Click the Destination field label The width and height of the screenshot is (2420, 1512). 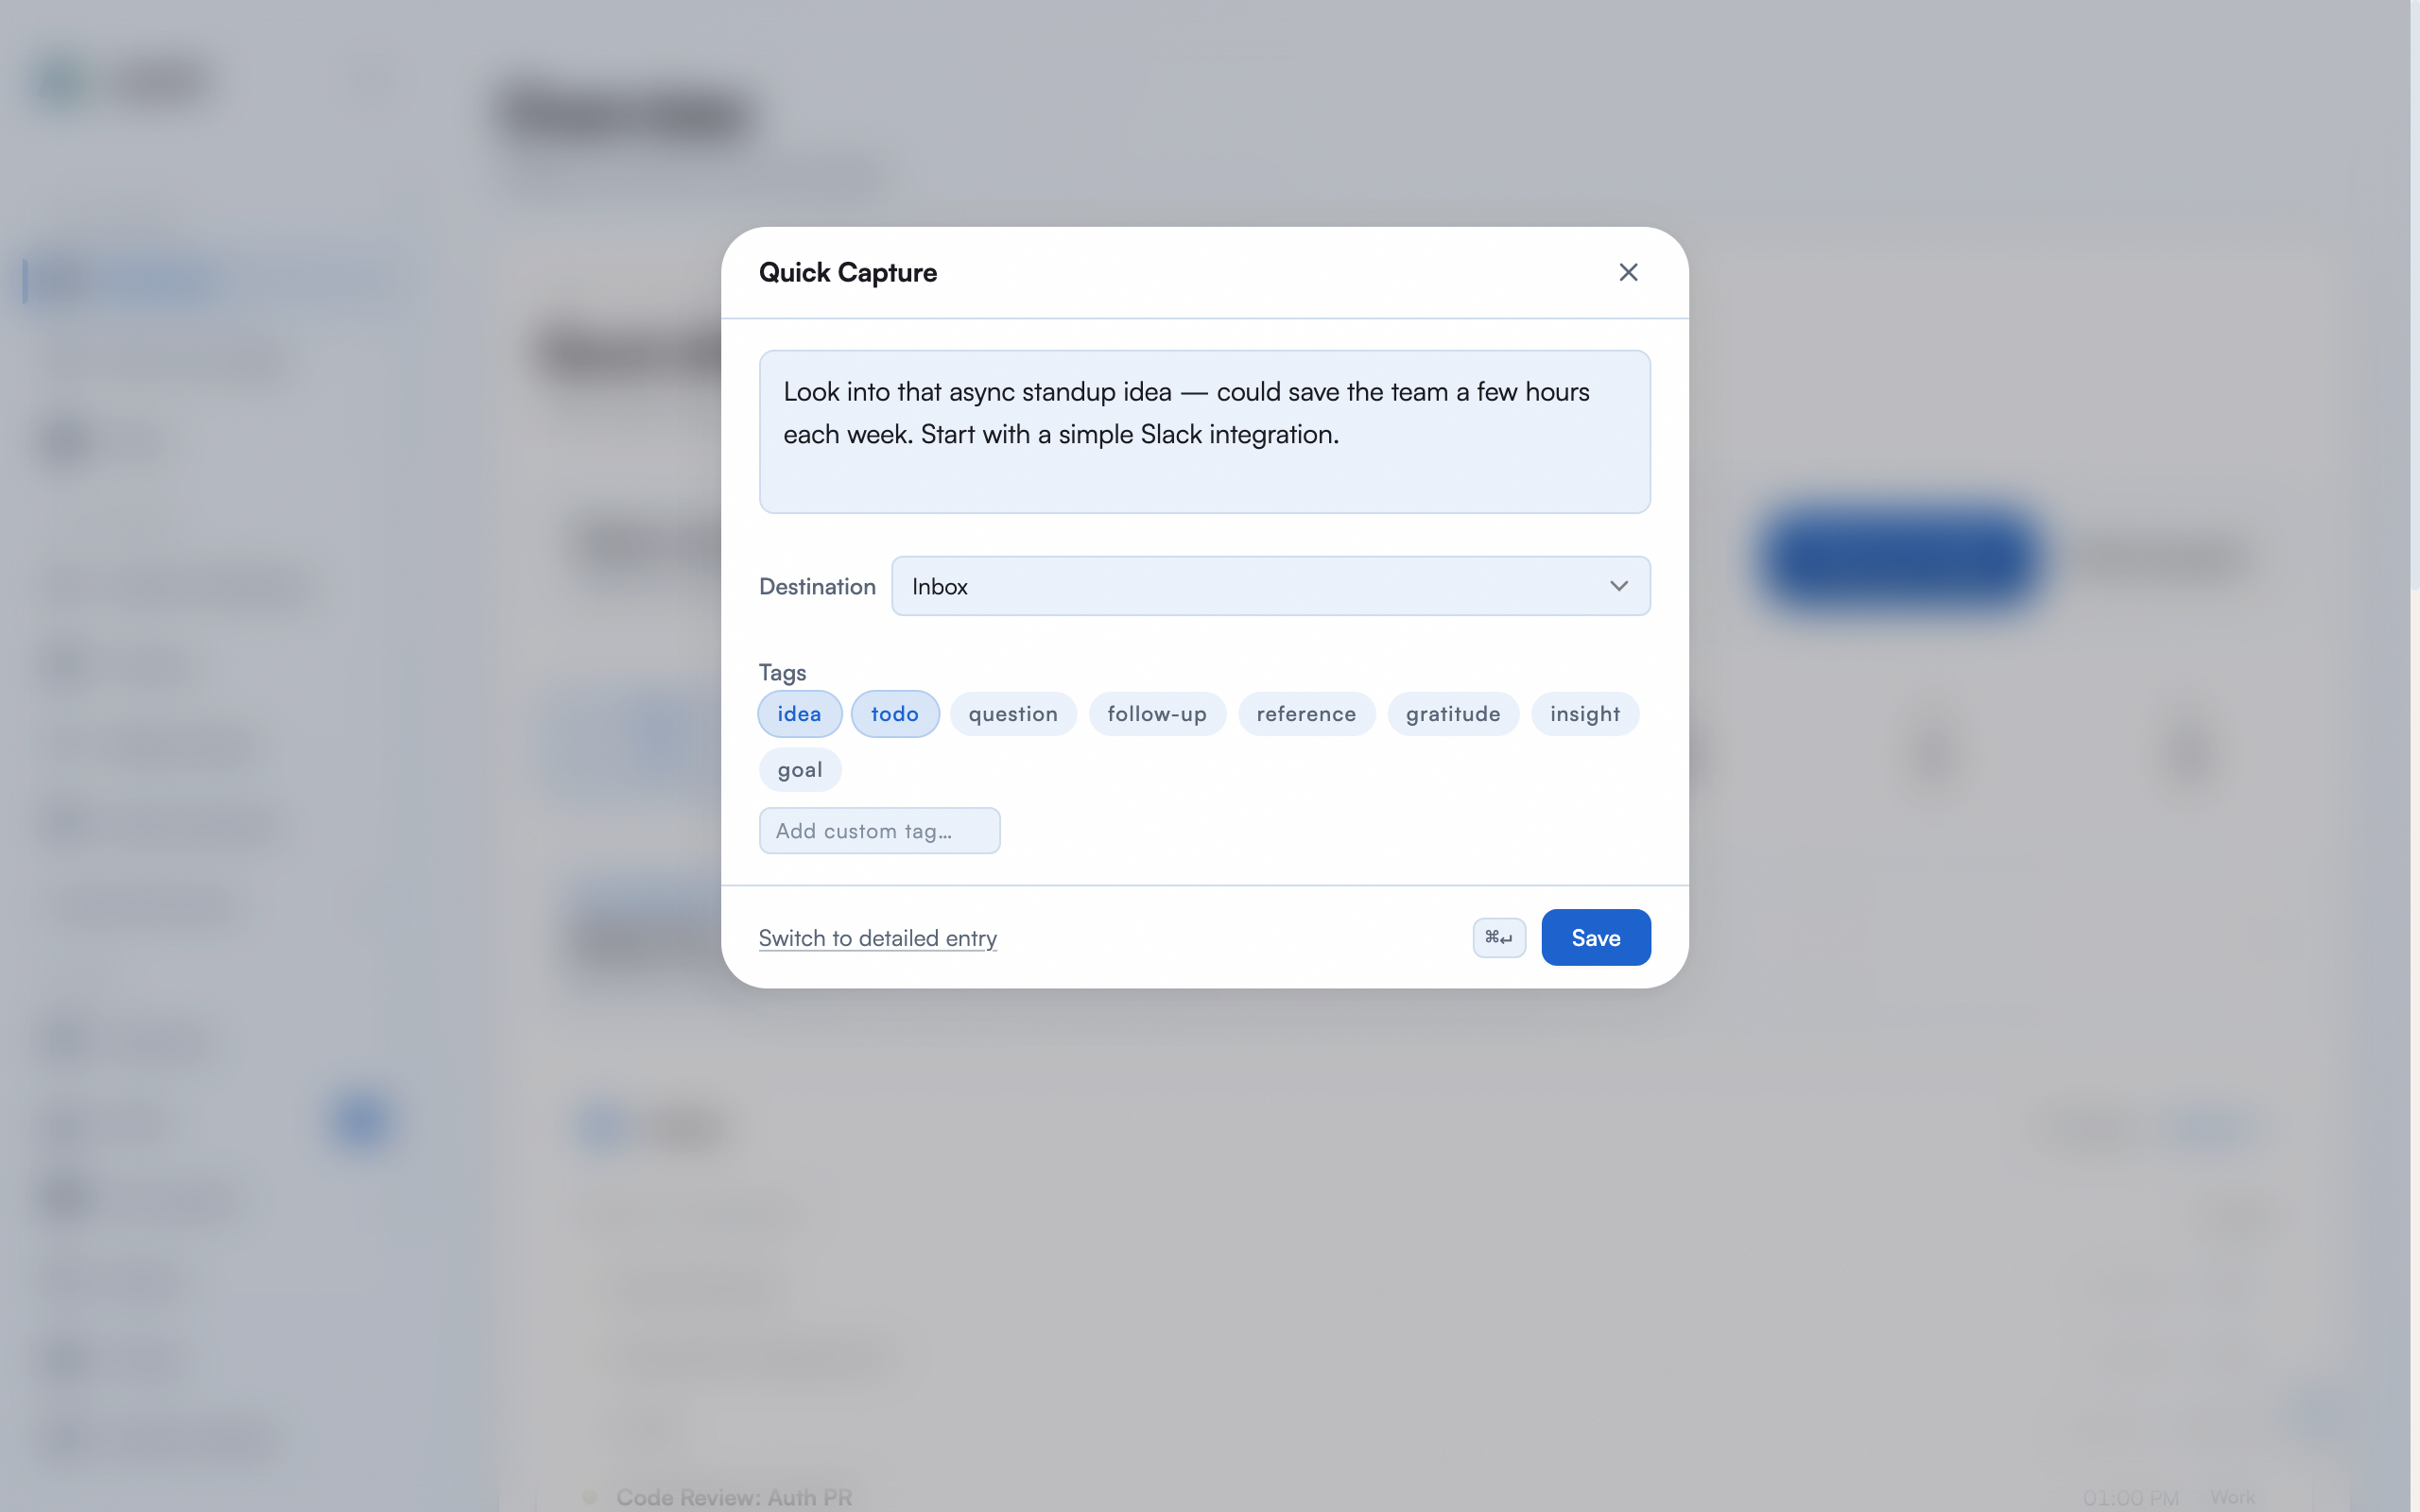(816, 586)
